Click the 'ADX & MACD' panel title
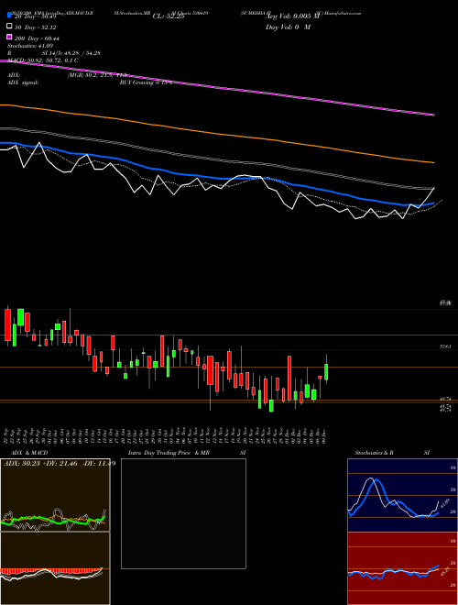 point(29,453)
